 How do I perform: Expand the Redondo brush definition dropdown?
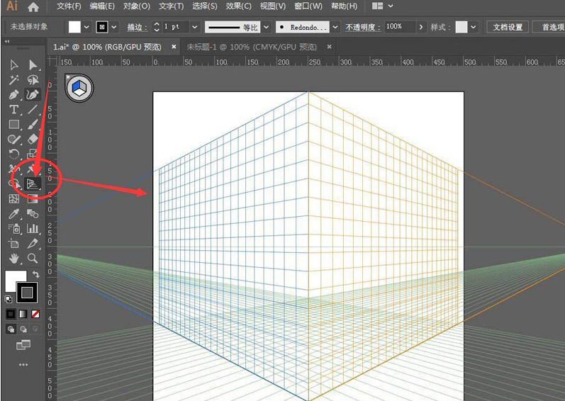click(x=335, y=27)
